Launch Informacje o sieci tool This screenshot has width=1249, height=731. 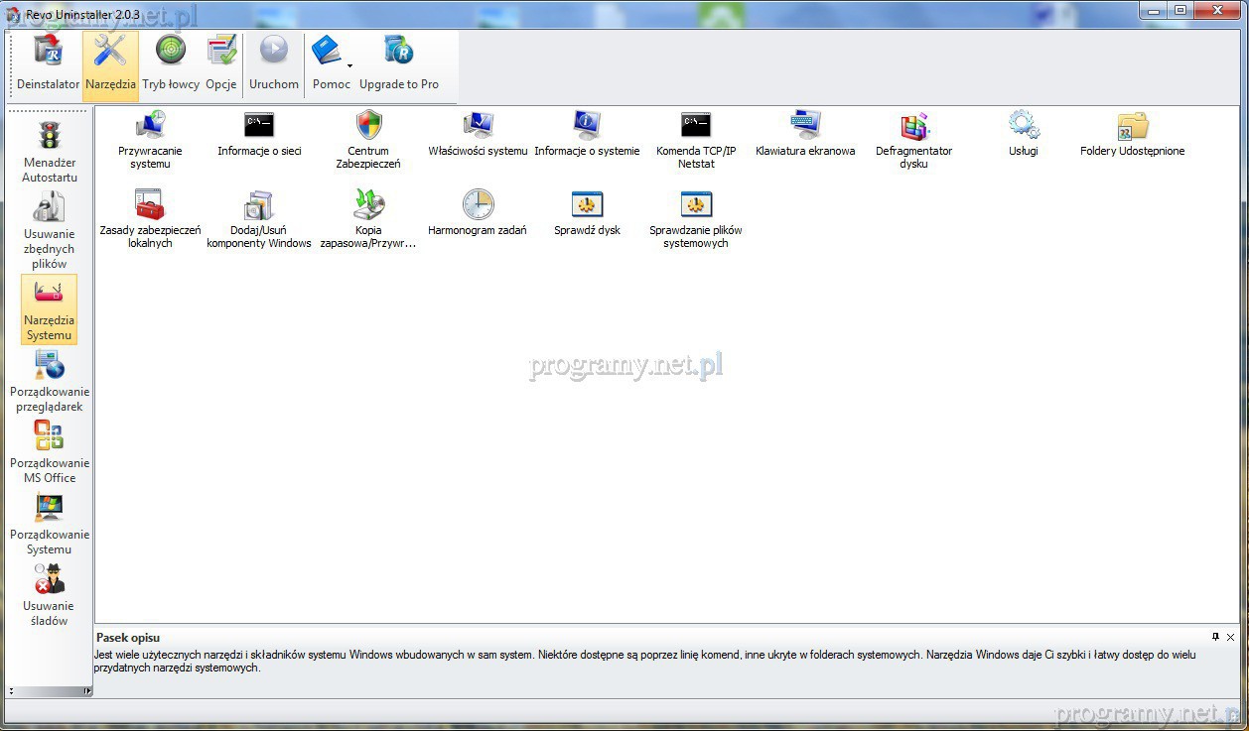pyautogui.click(x=259, y=126)
